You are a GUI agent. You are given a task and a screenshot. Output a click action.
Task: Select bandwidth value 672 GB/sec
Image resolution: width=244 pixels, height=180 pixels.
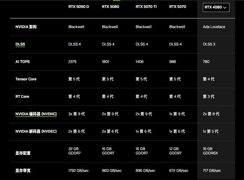tap(179, 170)
